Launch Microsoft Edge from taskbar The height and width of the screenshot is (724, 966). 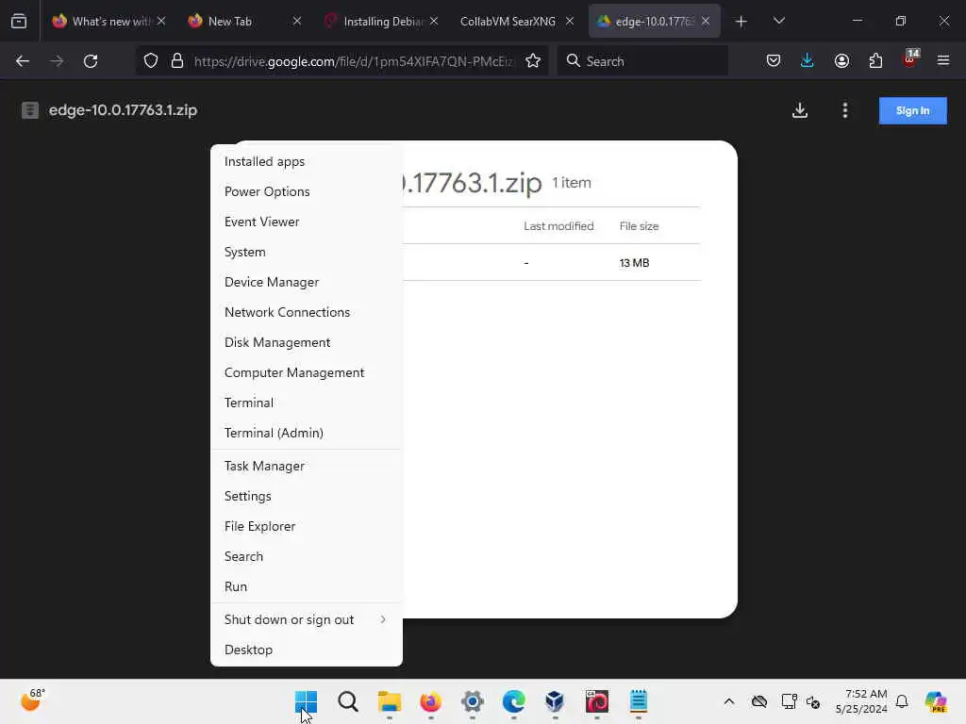(514, 701)
